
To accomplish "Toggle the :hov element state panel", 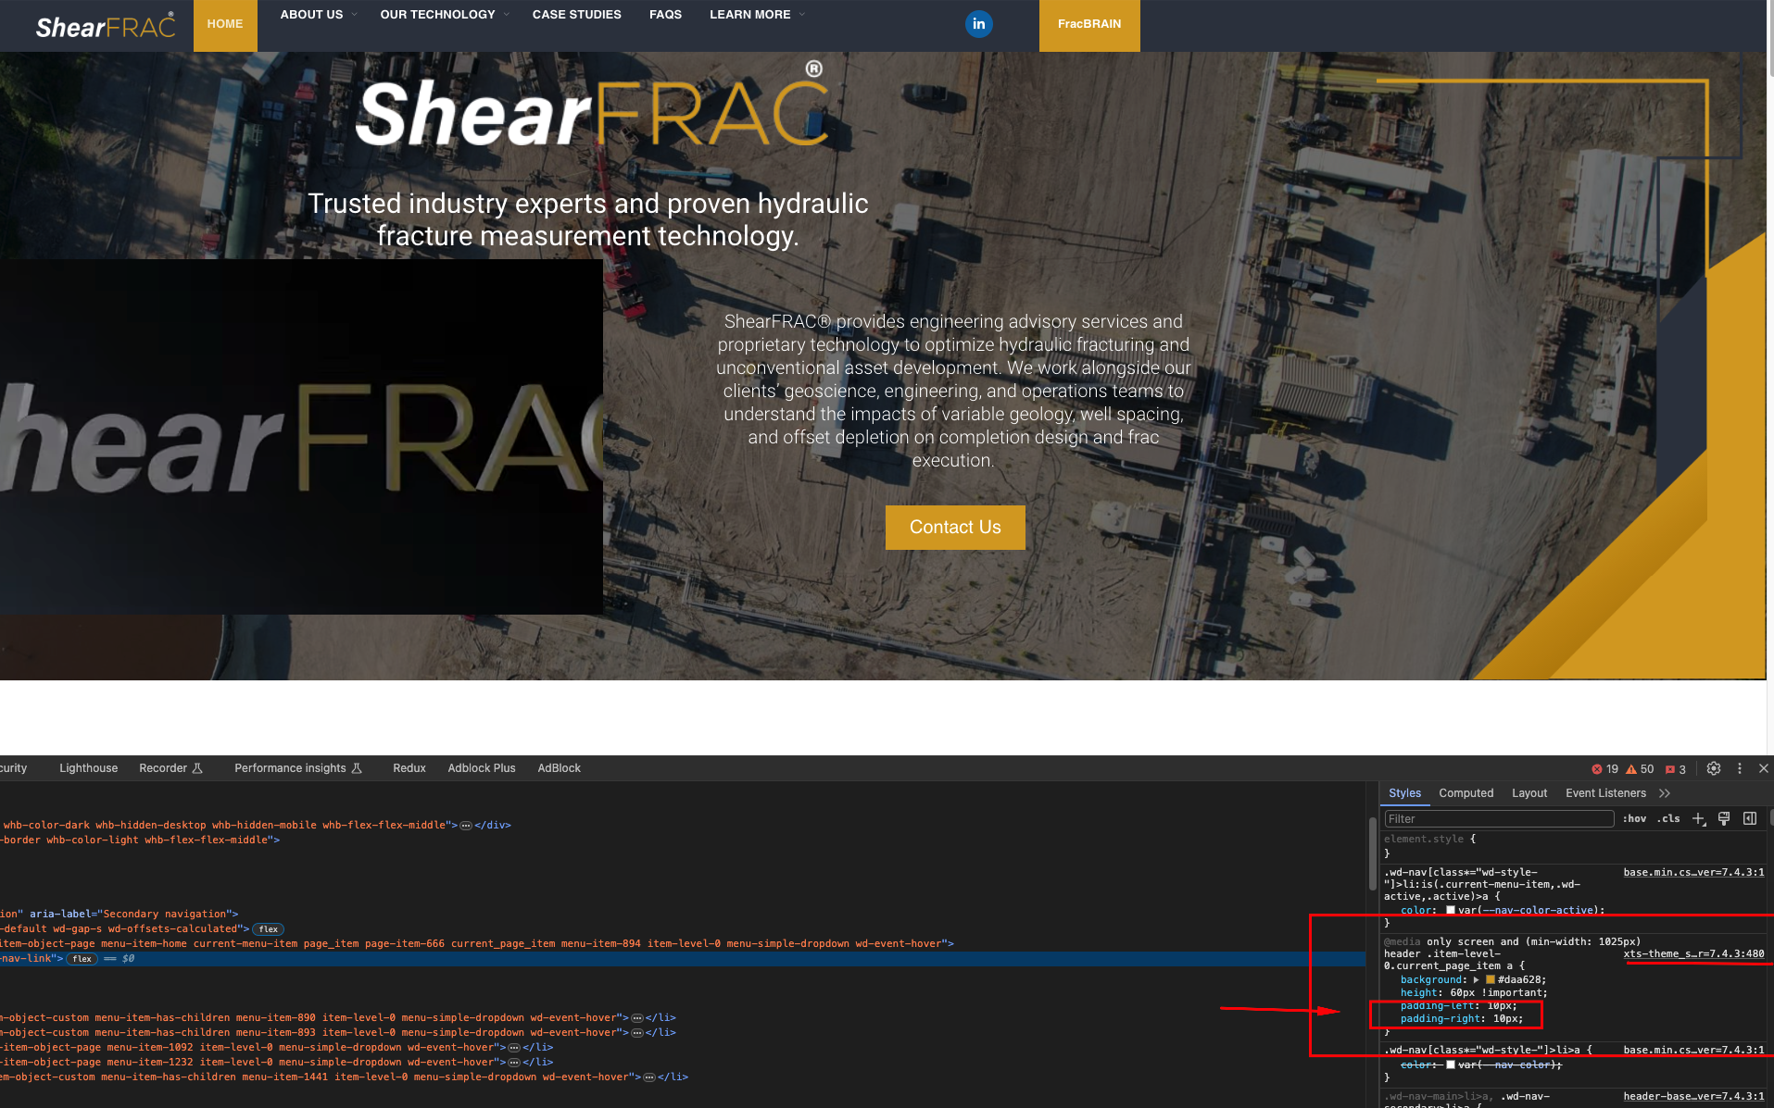I will 1634,818.
